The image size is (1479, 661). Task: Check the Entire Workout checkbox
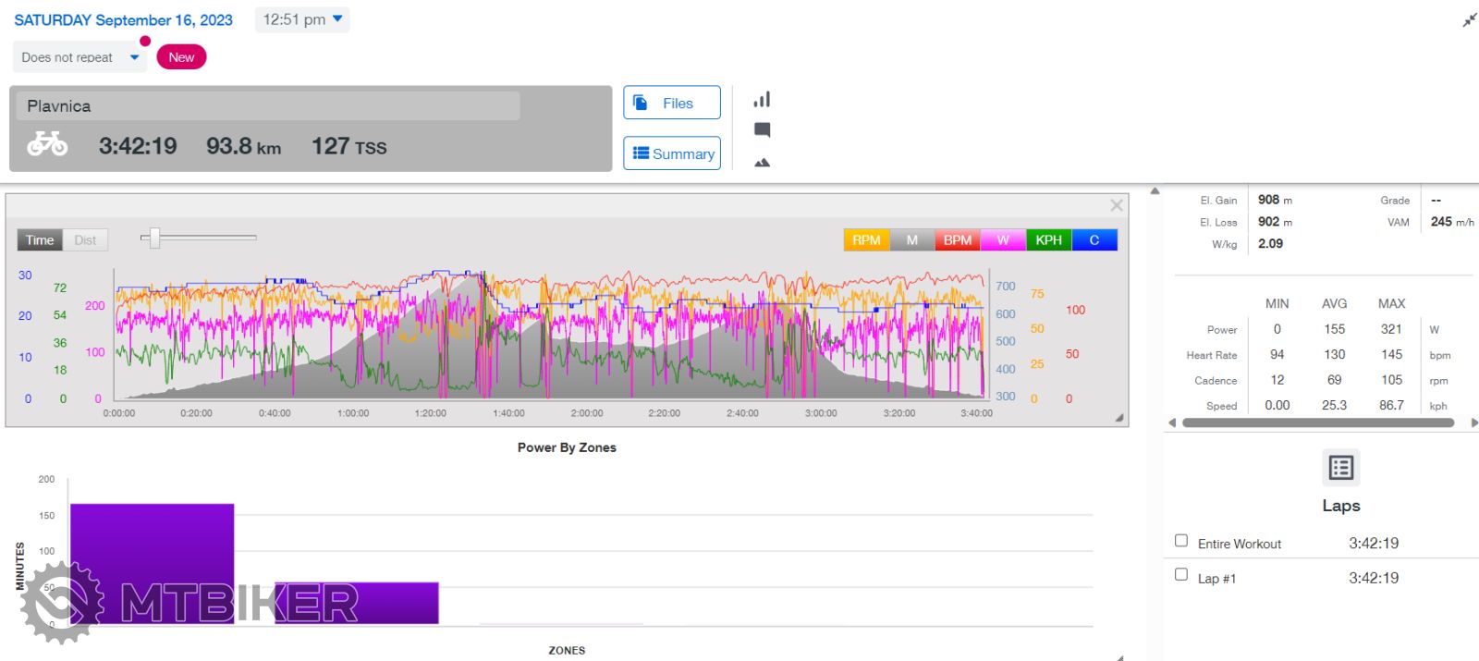pos(1180,541)
